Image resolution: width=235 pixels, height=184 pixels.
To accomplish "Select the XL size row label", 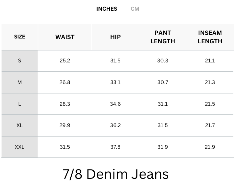I will pyautogui.click(x=20, y=125).
